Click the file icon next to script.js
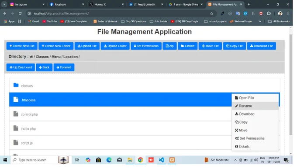 coord(16,142)
